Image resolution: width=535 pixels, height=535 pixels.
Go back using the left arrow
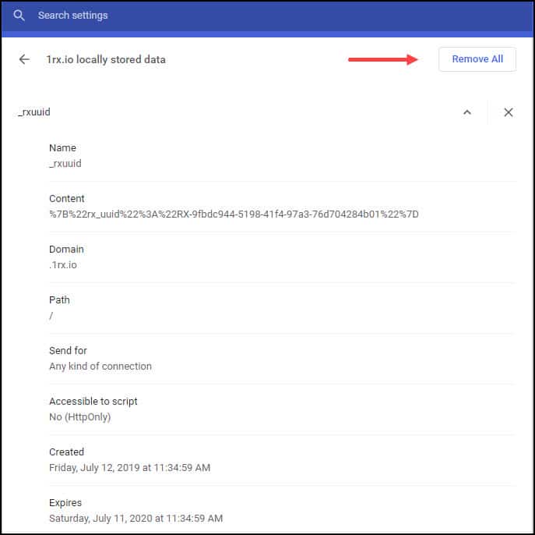point(24,59)
